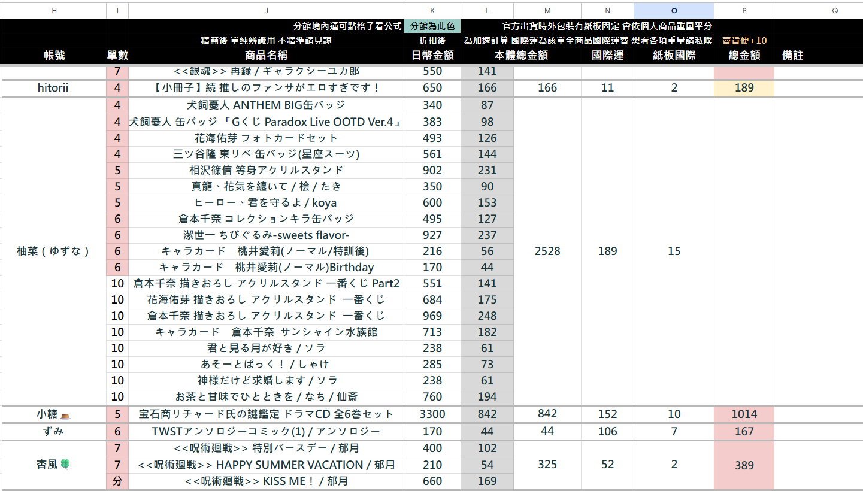Viewport: 863px width, 491px height.
Task: Select product 花海佑芽 フォトカードセット
Action: [x=266, y=138]
